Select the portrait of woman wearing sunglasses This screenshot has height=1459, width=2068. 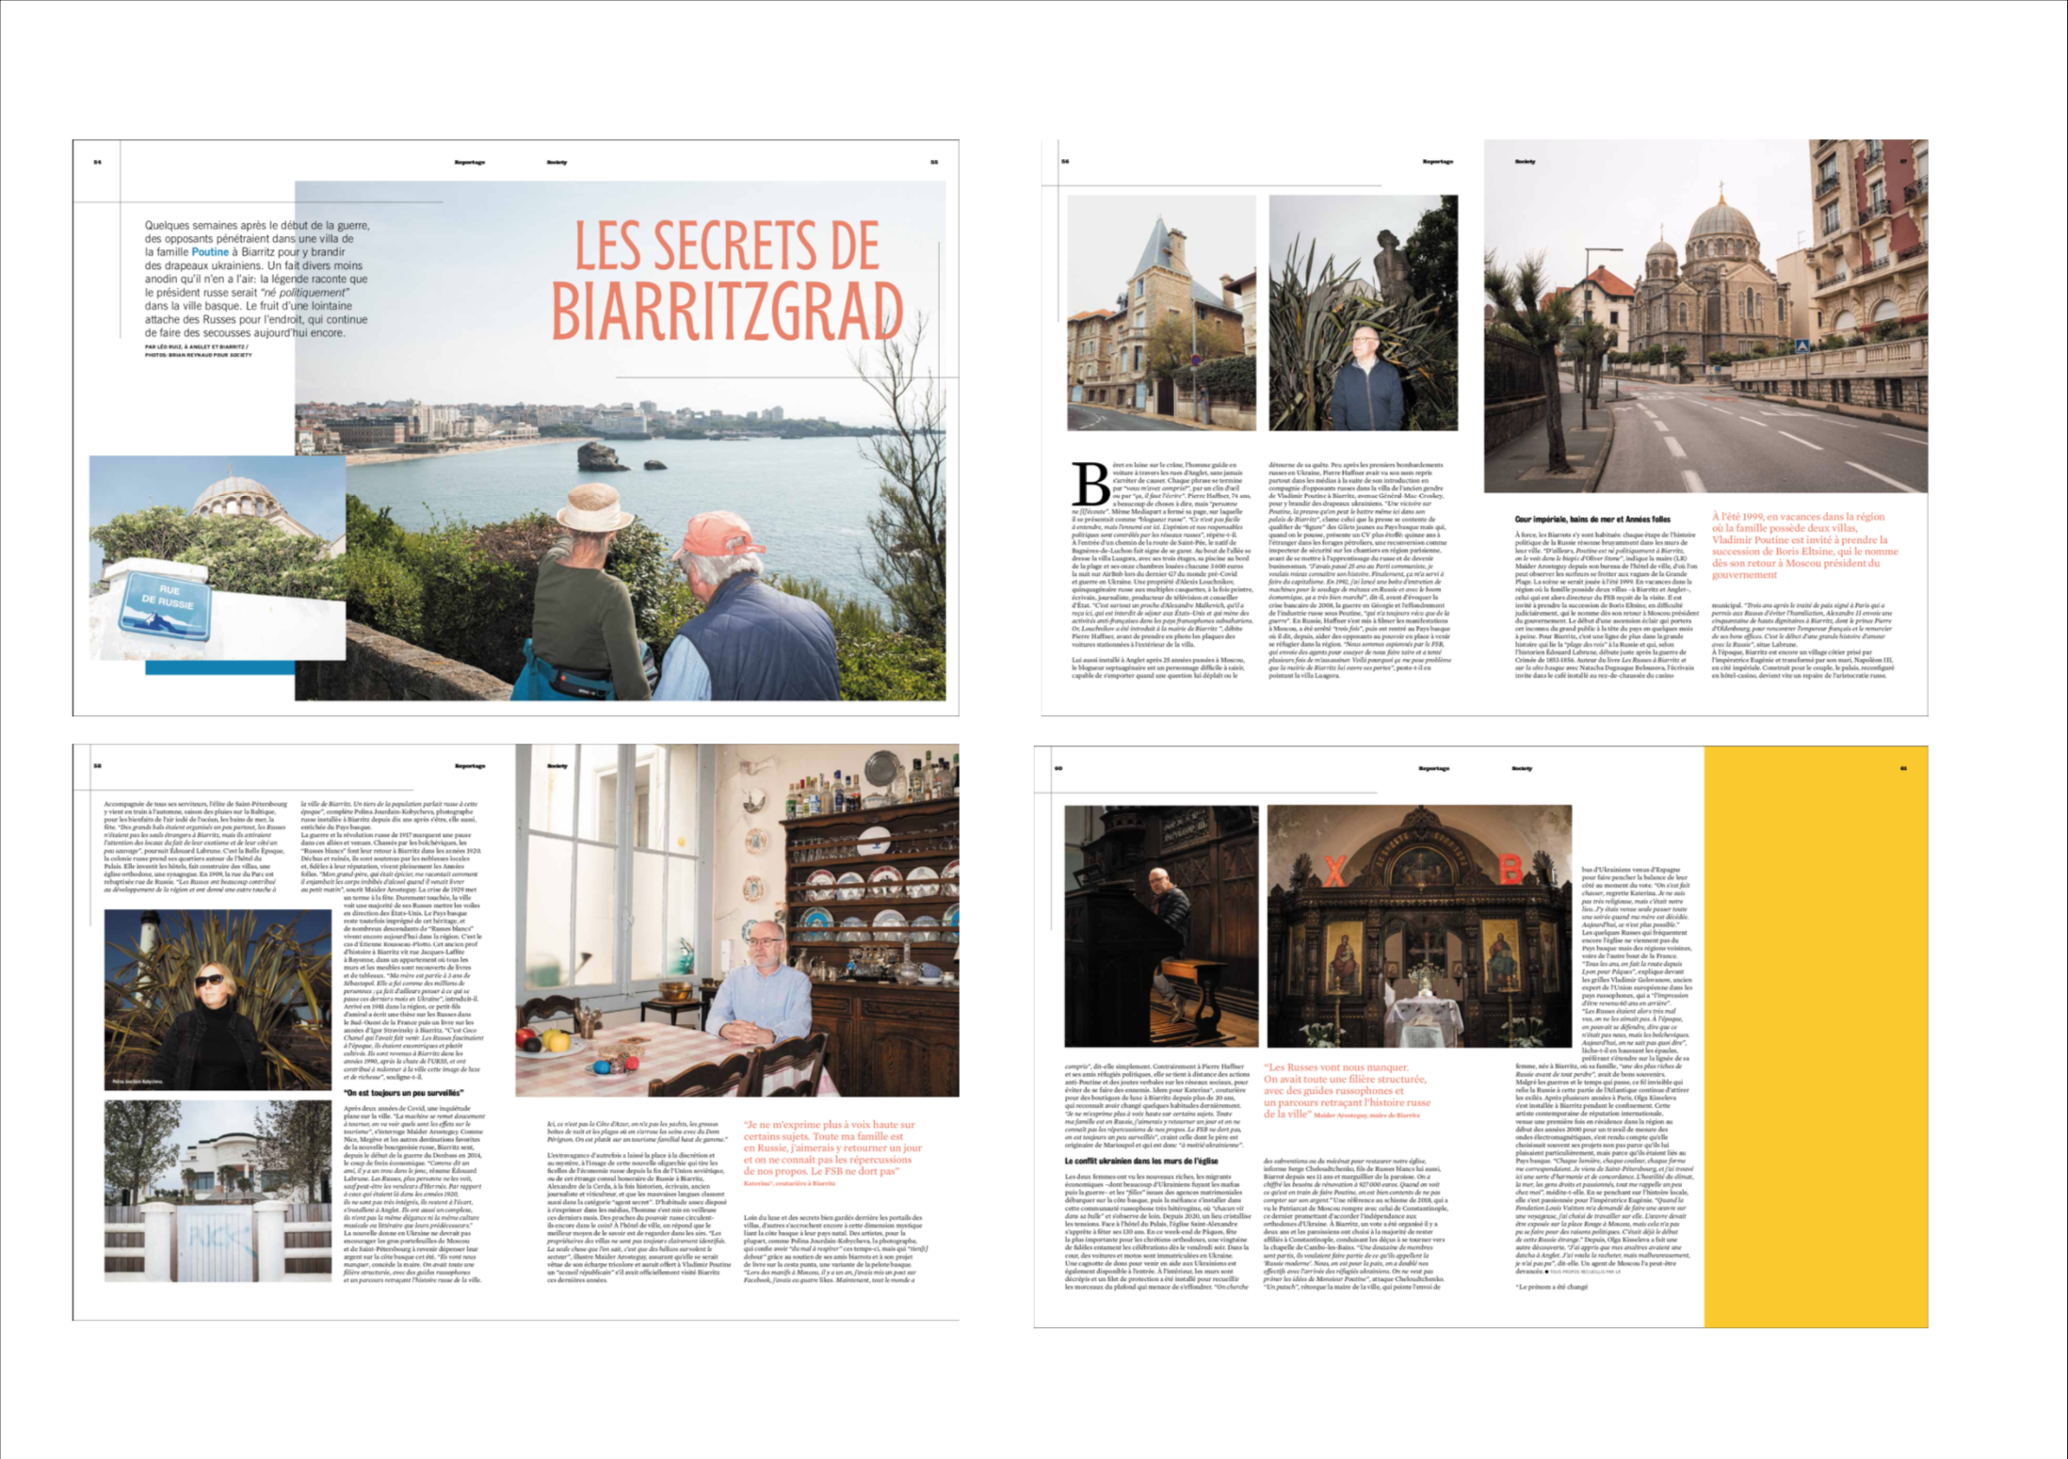pos(218,1000)
